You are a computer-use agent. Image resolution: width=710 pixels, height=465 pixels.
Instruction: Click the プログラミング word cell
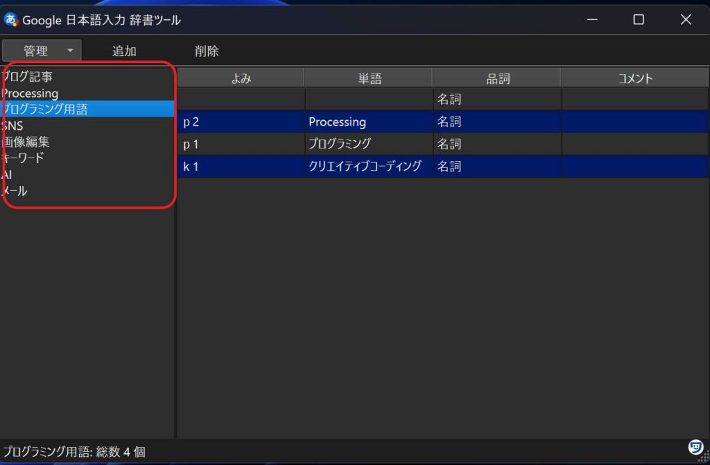369,144
